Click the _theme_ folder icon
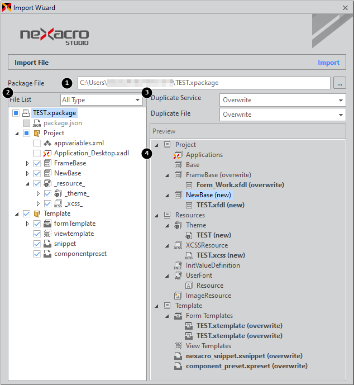The height and width of the screenshot is (385, 354). (x=58, y=193)
